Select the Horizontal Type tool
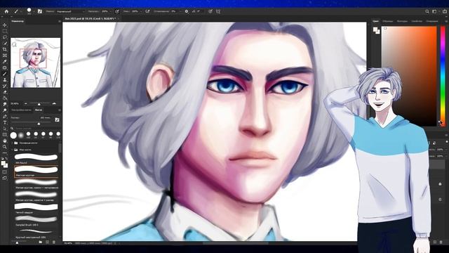449x253 pixels. (x=5, y=122)
